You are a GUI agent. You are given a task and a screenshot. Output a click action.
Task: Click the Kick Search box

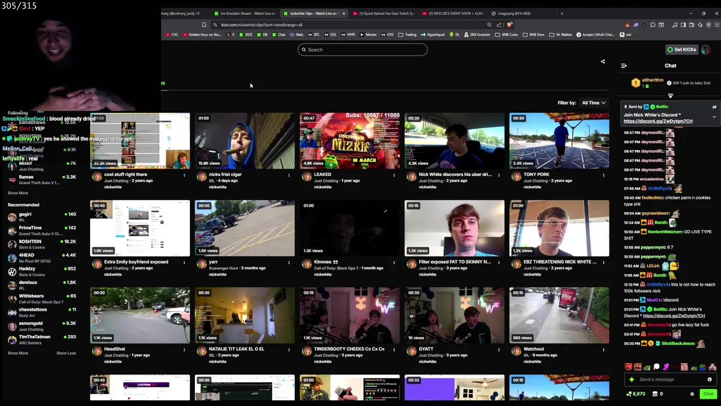click(363, 50)
